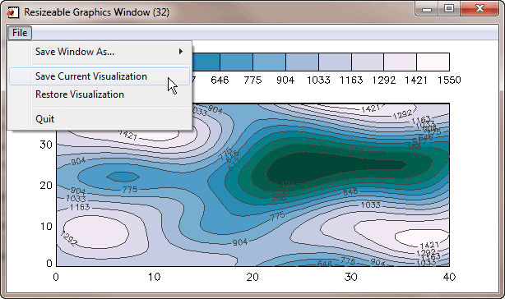This screenshot has width=505, height=299.
Task: Select Save Current Visualization
Action: tap(100, 76)
